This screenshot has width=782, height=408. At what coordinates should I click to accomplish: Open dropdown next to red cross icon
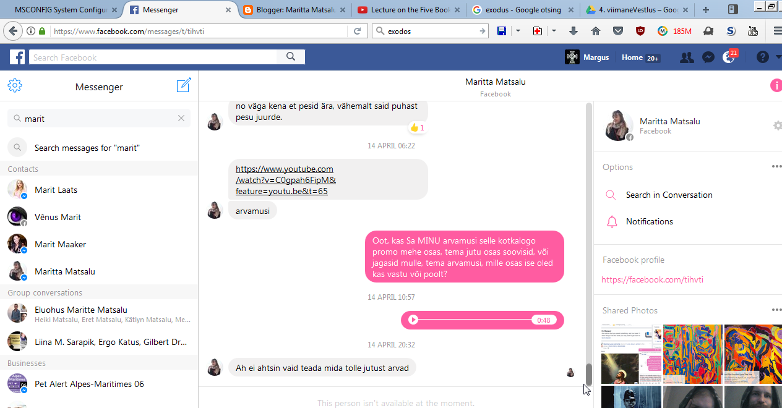point(554,31)
